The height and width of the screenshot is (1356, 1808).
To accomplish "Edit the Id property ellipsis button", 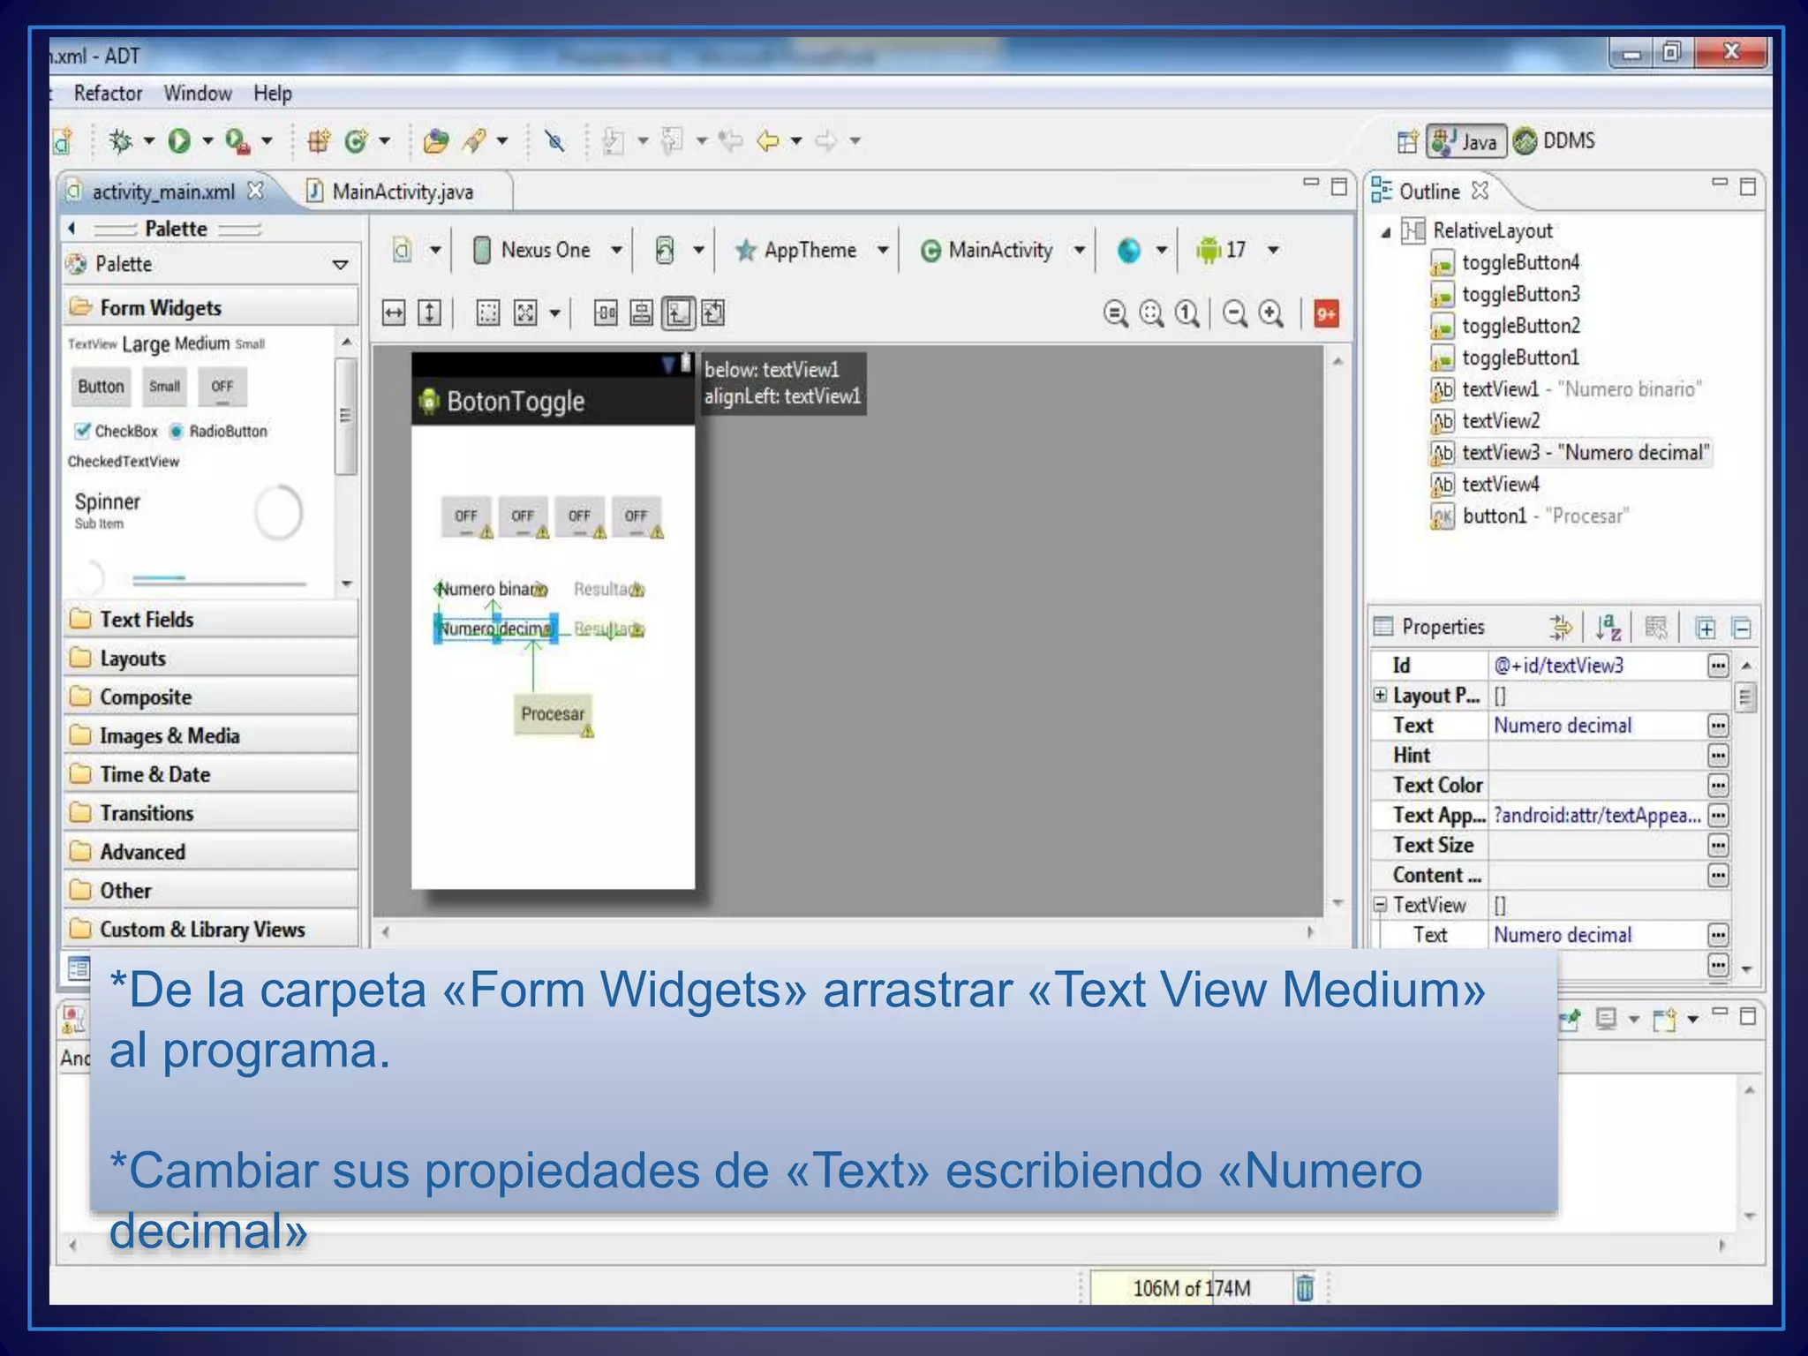I will [x=1717, y=666].
